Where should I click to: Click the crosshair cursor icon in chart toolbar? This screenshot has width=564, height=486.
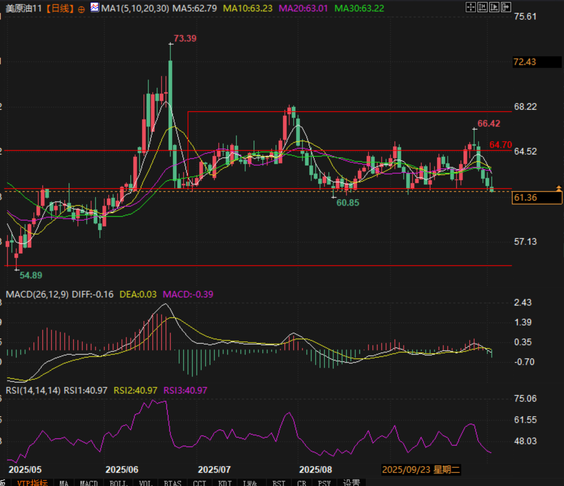click(470, 7)
